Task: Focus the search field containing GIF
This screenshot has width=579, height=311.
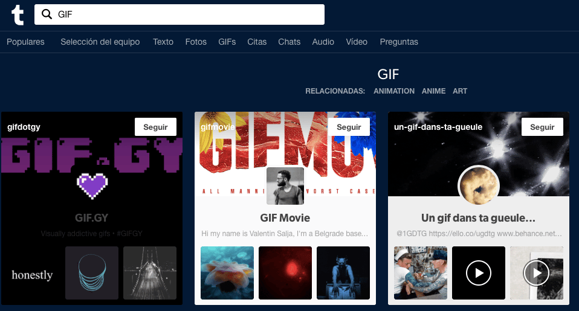Action: coord(180,14)
